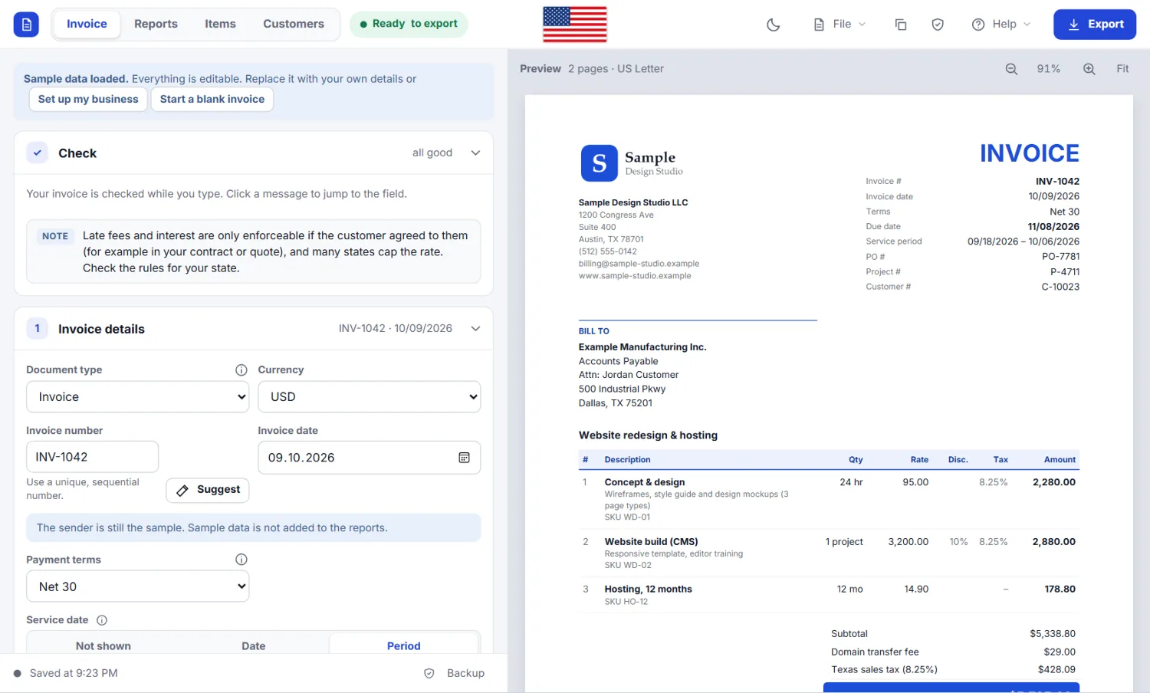Viewport: 1150px width, 693px height.
Task: Click the info icon beside Document type
Action: 242,370
